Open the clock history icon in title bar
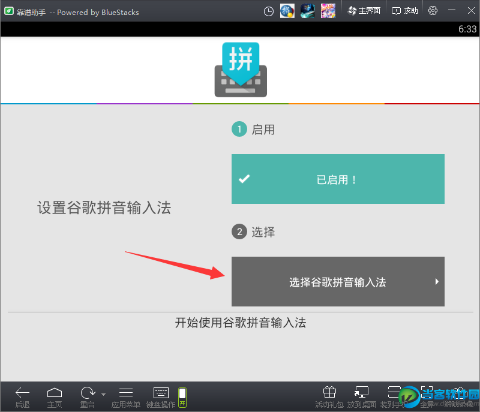 (268, 11)
